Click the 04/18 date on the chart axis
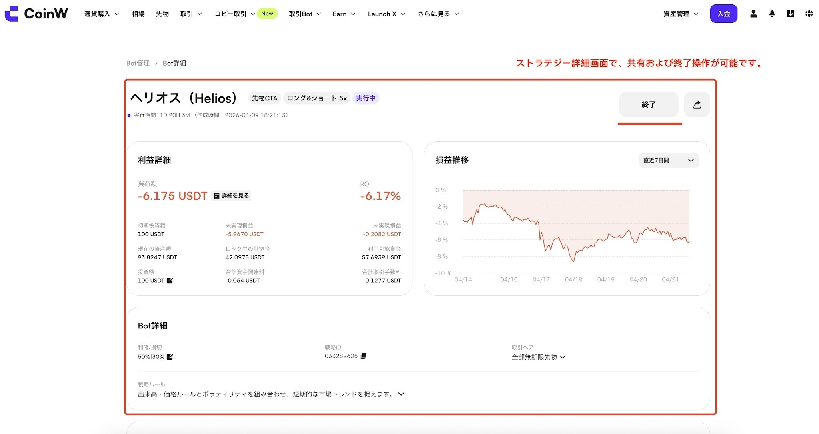The image size is (819, 434). pyautogui.click(x=573, y=279)
